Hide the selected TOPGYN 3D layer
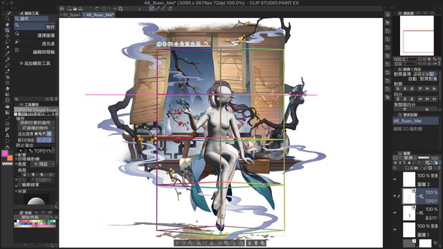The image size is (443, 249). pos(395,196)
